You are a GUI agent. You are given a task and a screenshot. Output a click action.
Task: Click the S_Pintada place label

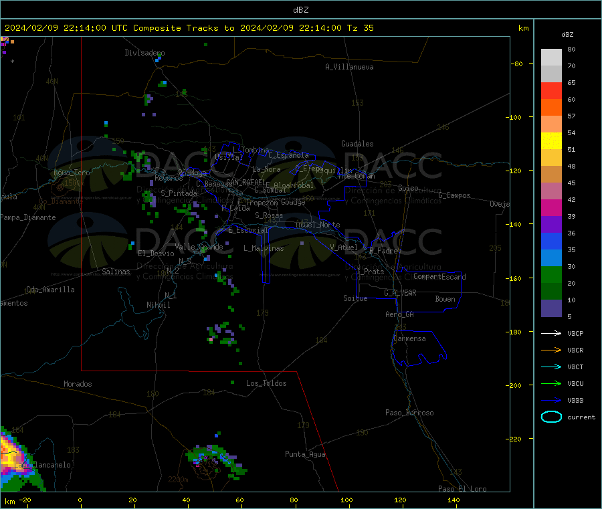click(179, 193)
